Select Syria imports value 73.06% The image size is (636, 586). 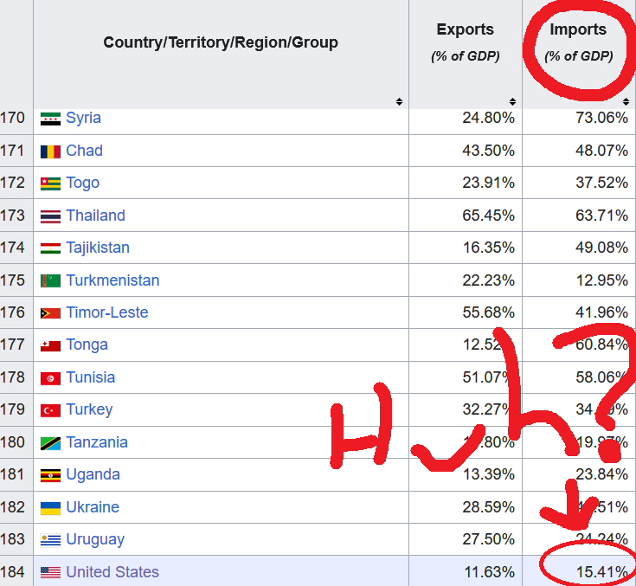pyautogui.click(x=601, y=118)
